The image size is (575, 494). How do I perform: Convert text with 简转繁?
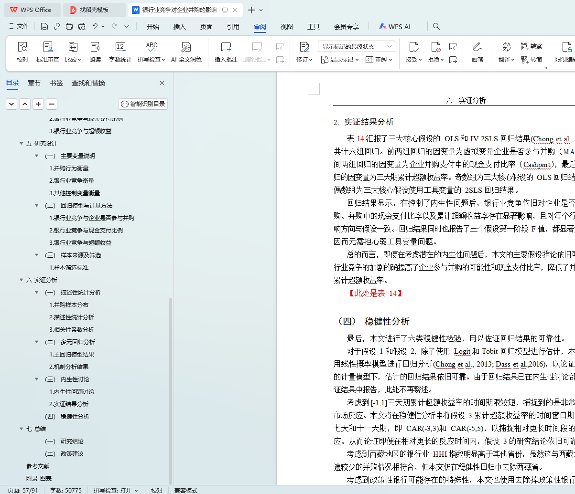(532, 46)
